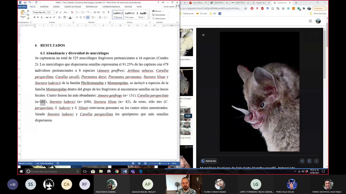Click the Reemplazar button
The width and height of the screenshot is (346, 194).
[x=159, y=15]
